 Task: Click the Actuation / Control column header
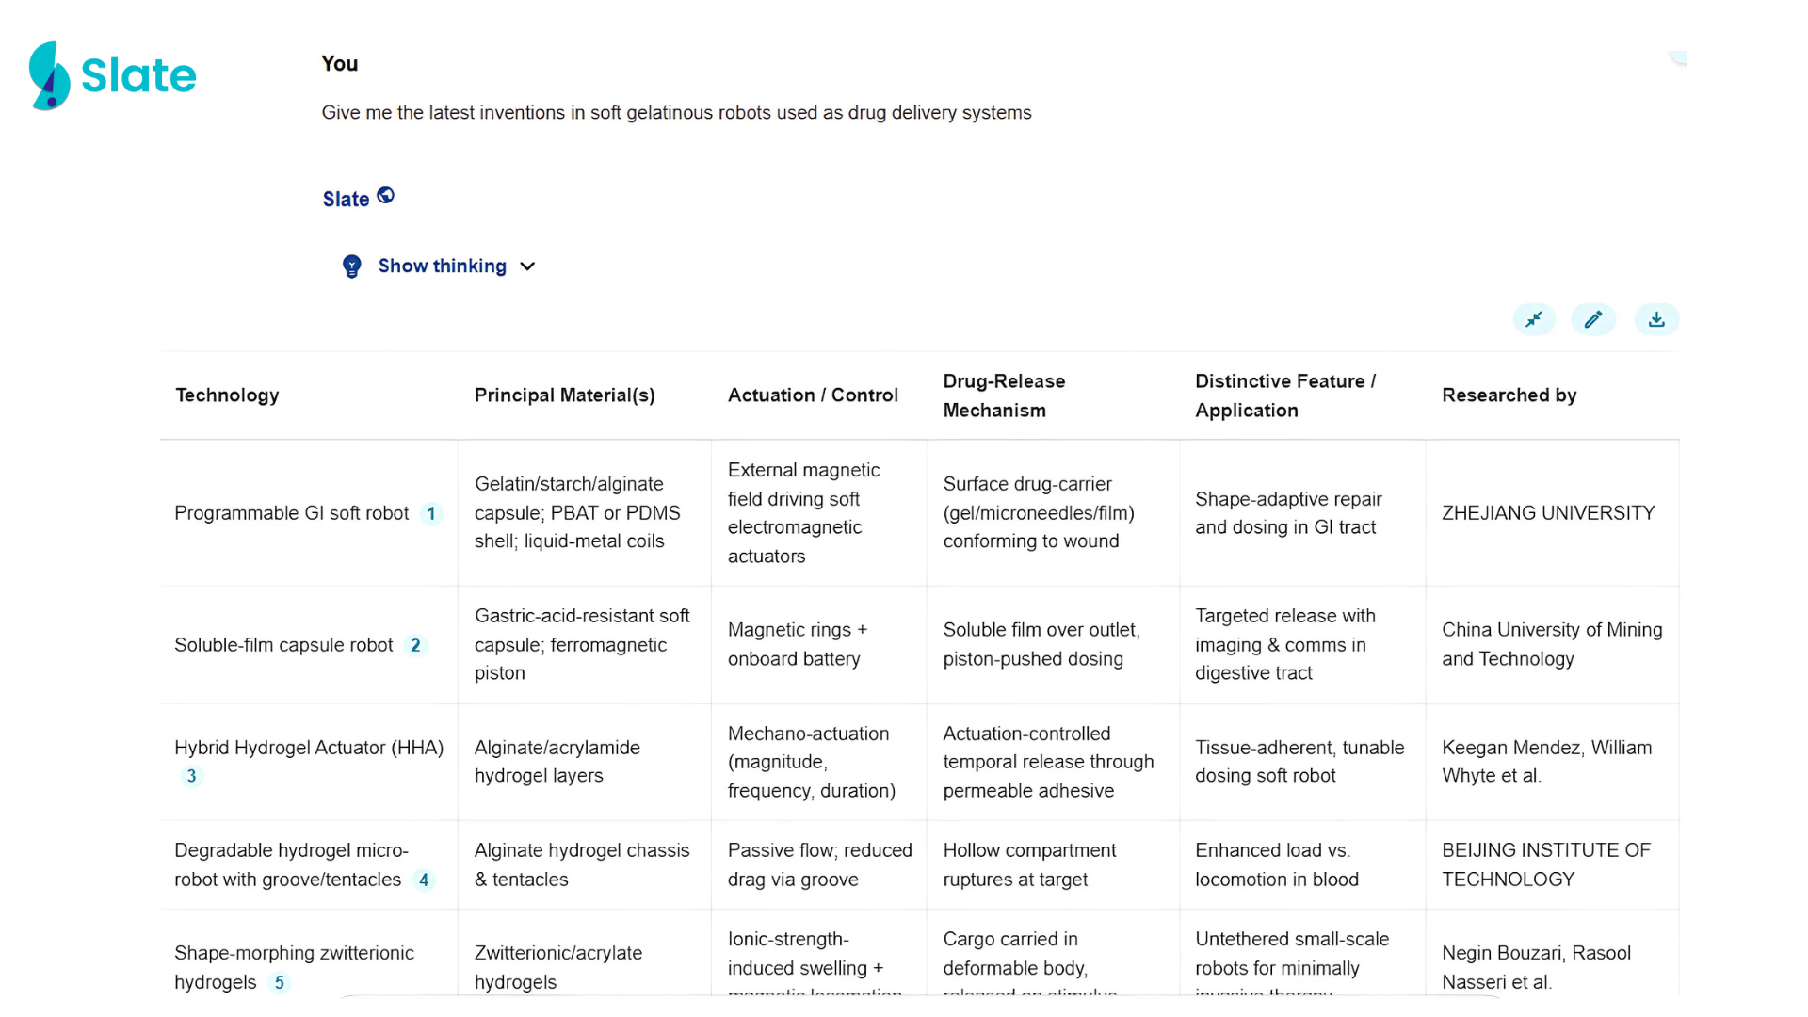(813, 395)
